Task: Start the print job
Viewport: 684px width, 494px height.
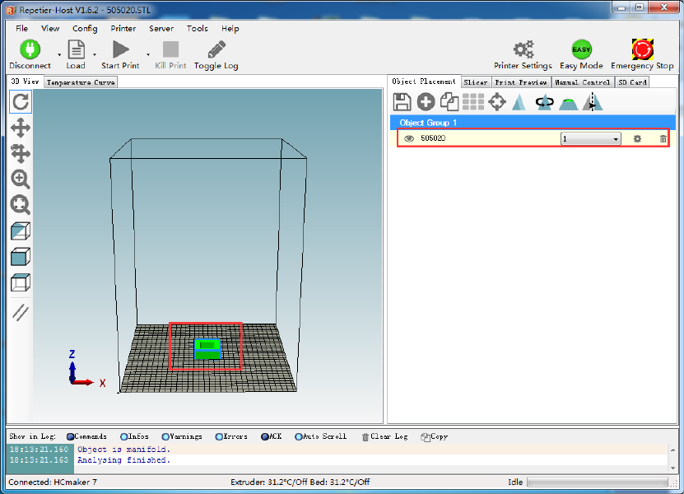Action: point(120,49)
